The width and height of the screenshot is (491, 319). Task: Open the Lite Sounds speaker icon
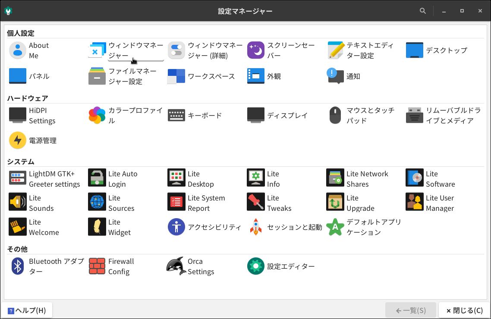click(x=18, y=202)
